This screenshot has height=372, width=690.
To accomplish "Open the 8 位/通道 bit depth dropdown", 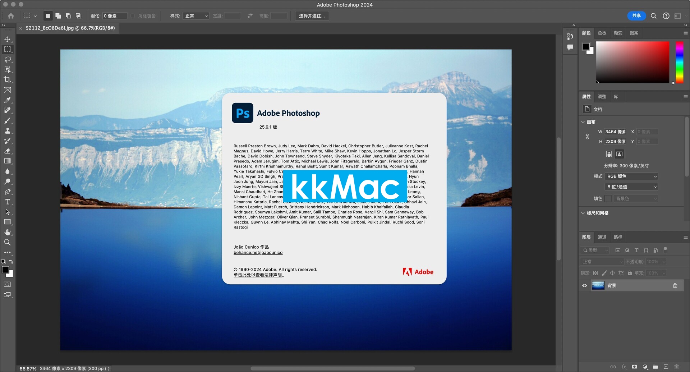I will point(631,187).
